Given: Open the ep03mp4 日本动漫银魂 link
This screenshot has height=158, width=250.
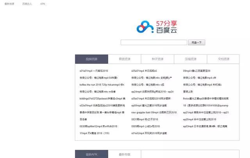Looking at the screenshot, I should (205, 126).
